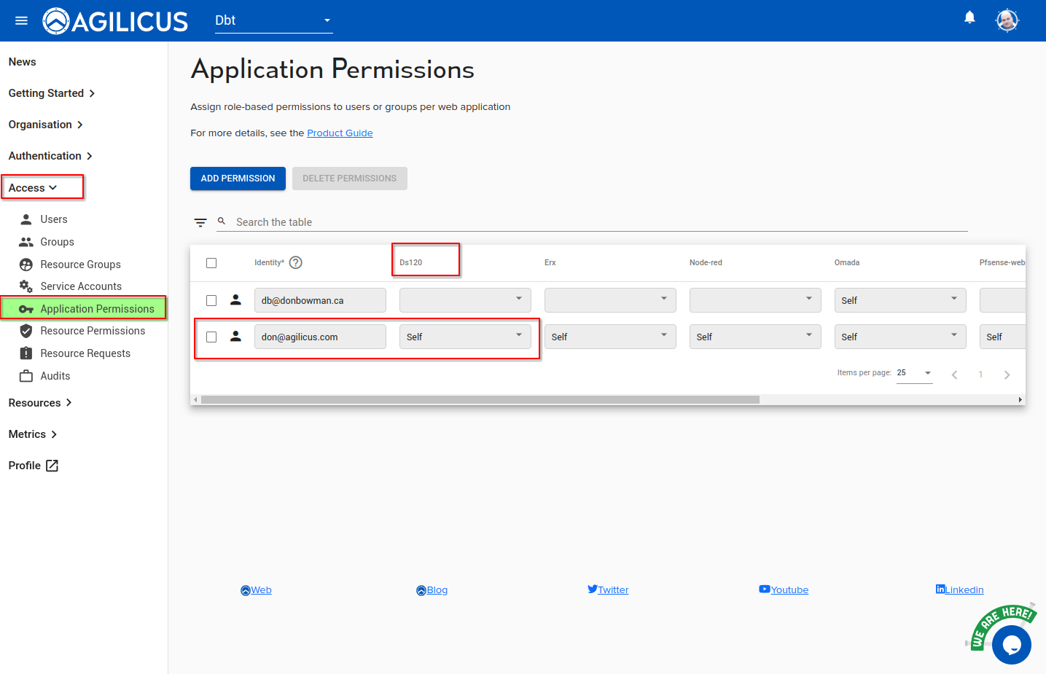The height and width of the screenshot is (674, 1046).
Task: Click the ADD PERMISSION button
Action: pos(238,179)
